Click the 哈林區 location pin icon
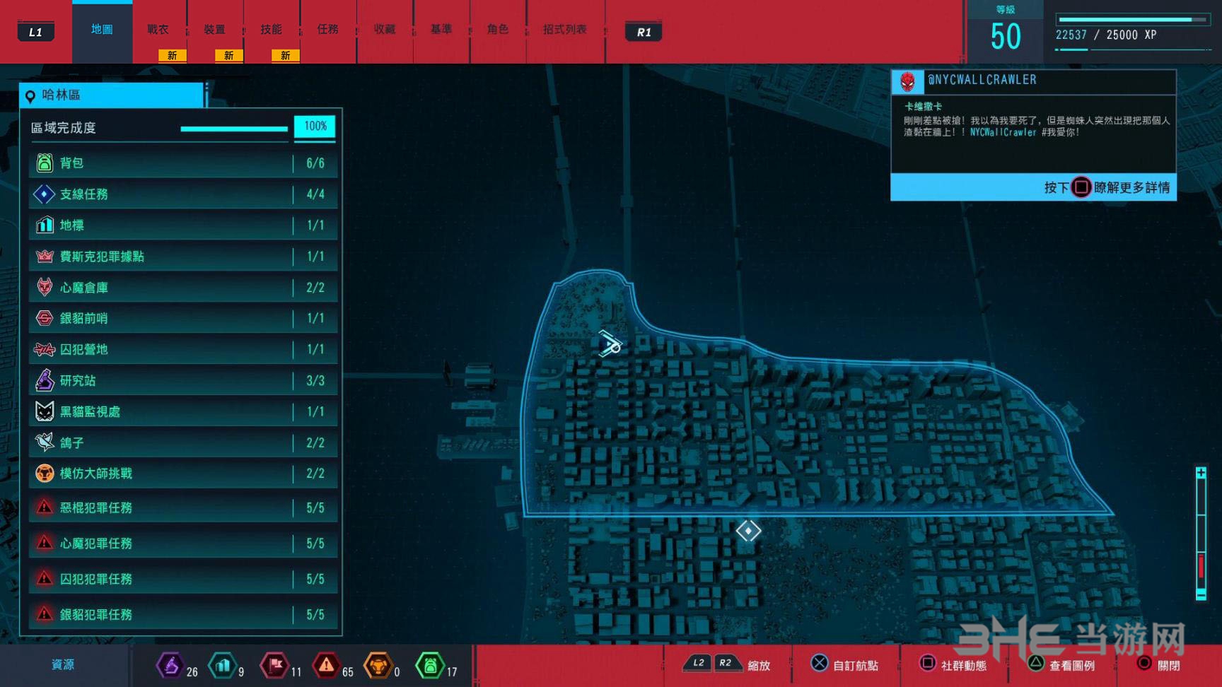The width and height of the screenshot is (1222, 687). coord(30,96)
